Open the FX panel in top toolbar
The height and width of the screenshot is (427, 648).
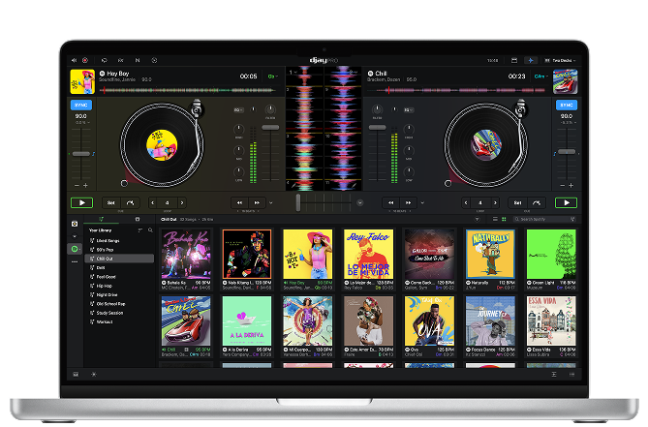click(121, 60)
